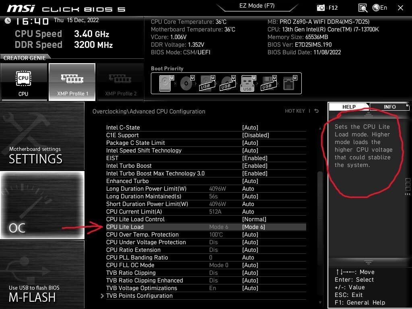The width and height of the screenshot is (412, 309).
Task: Open Intel C-State [Auto] option
Action: point(206,128)
